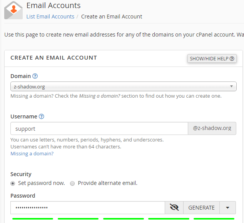Click the Security section label
Screen dimensions: 244x223
point(21,174)
